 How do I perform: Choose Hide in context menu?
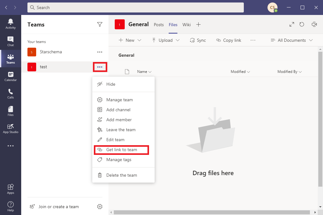(x=123, y=84)
